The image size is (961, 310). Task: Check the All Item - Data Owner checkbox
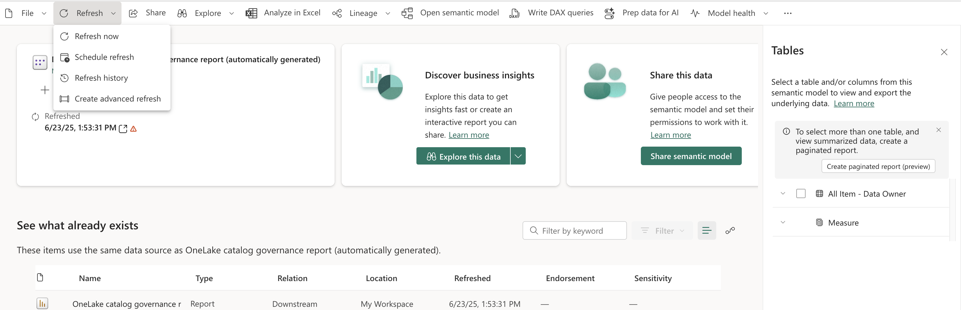tap(801, 193)
